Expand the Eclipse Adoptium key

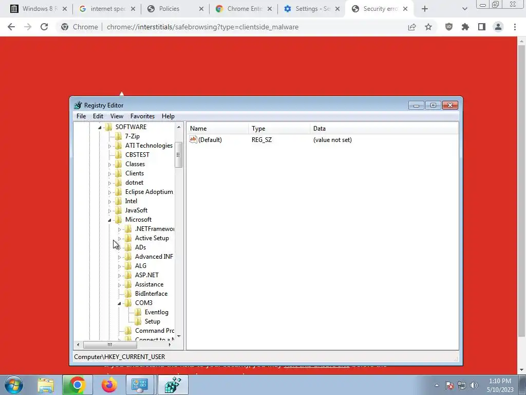109,192
